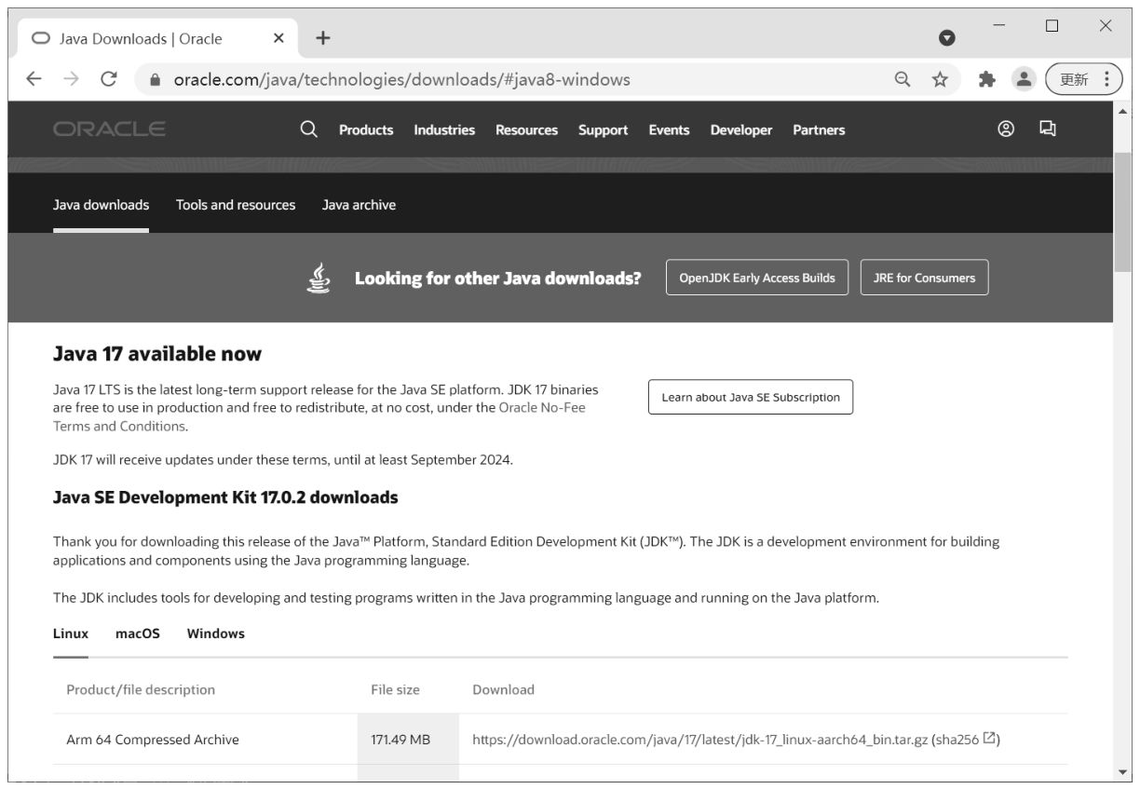Viewport: 1140px width, 789px height.
Task: Open the Oracle account icon
Action: pyautogui.click(x=1006, y=129)
